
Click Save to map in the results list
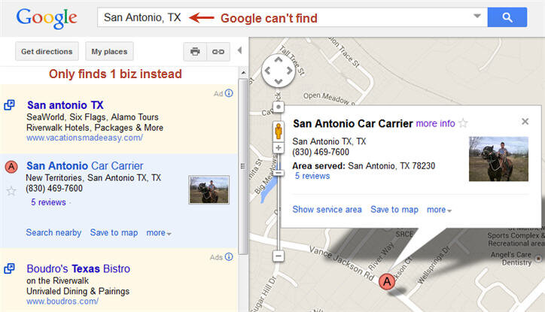[x=114, y=232]
